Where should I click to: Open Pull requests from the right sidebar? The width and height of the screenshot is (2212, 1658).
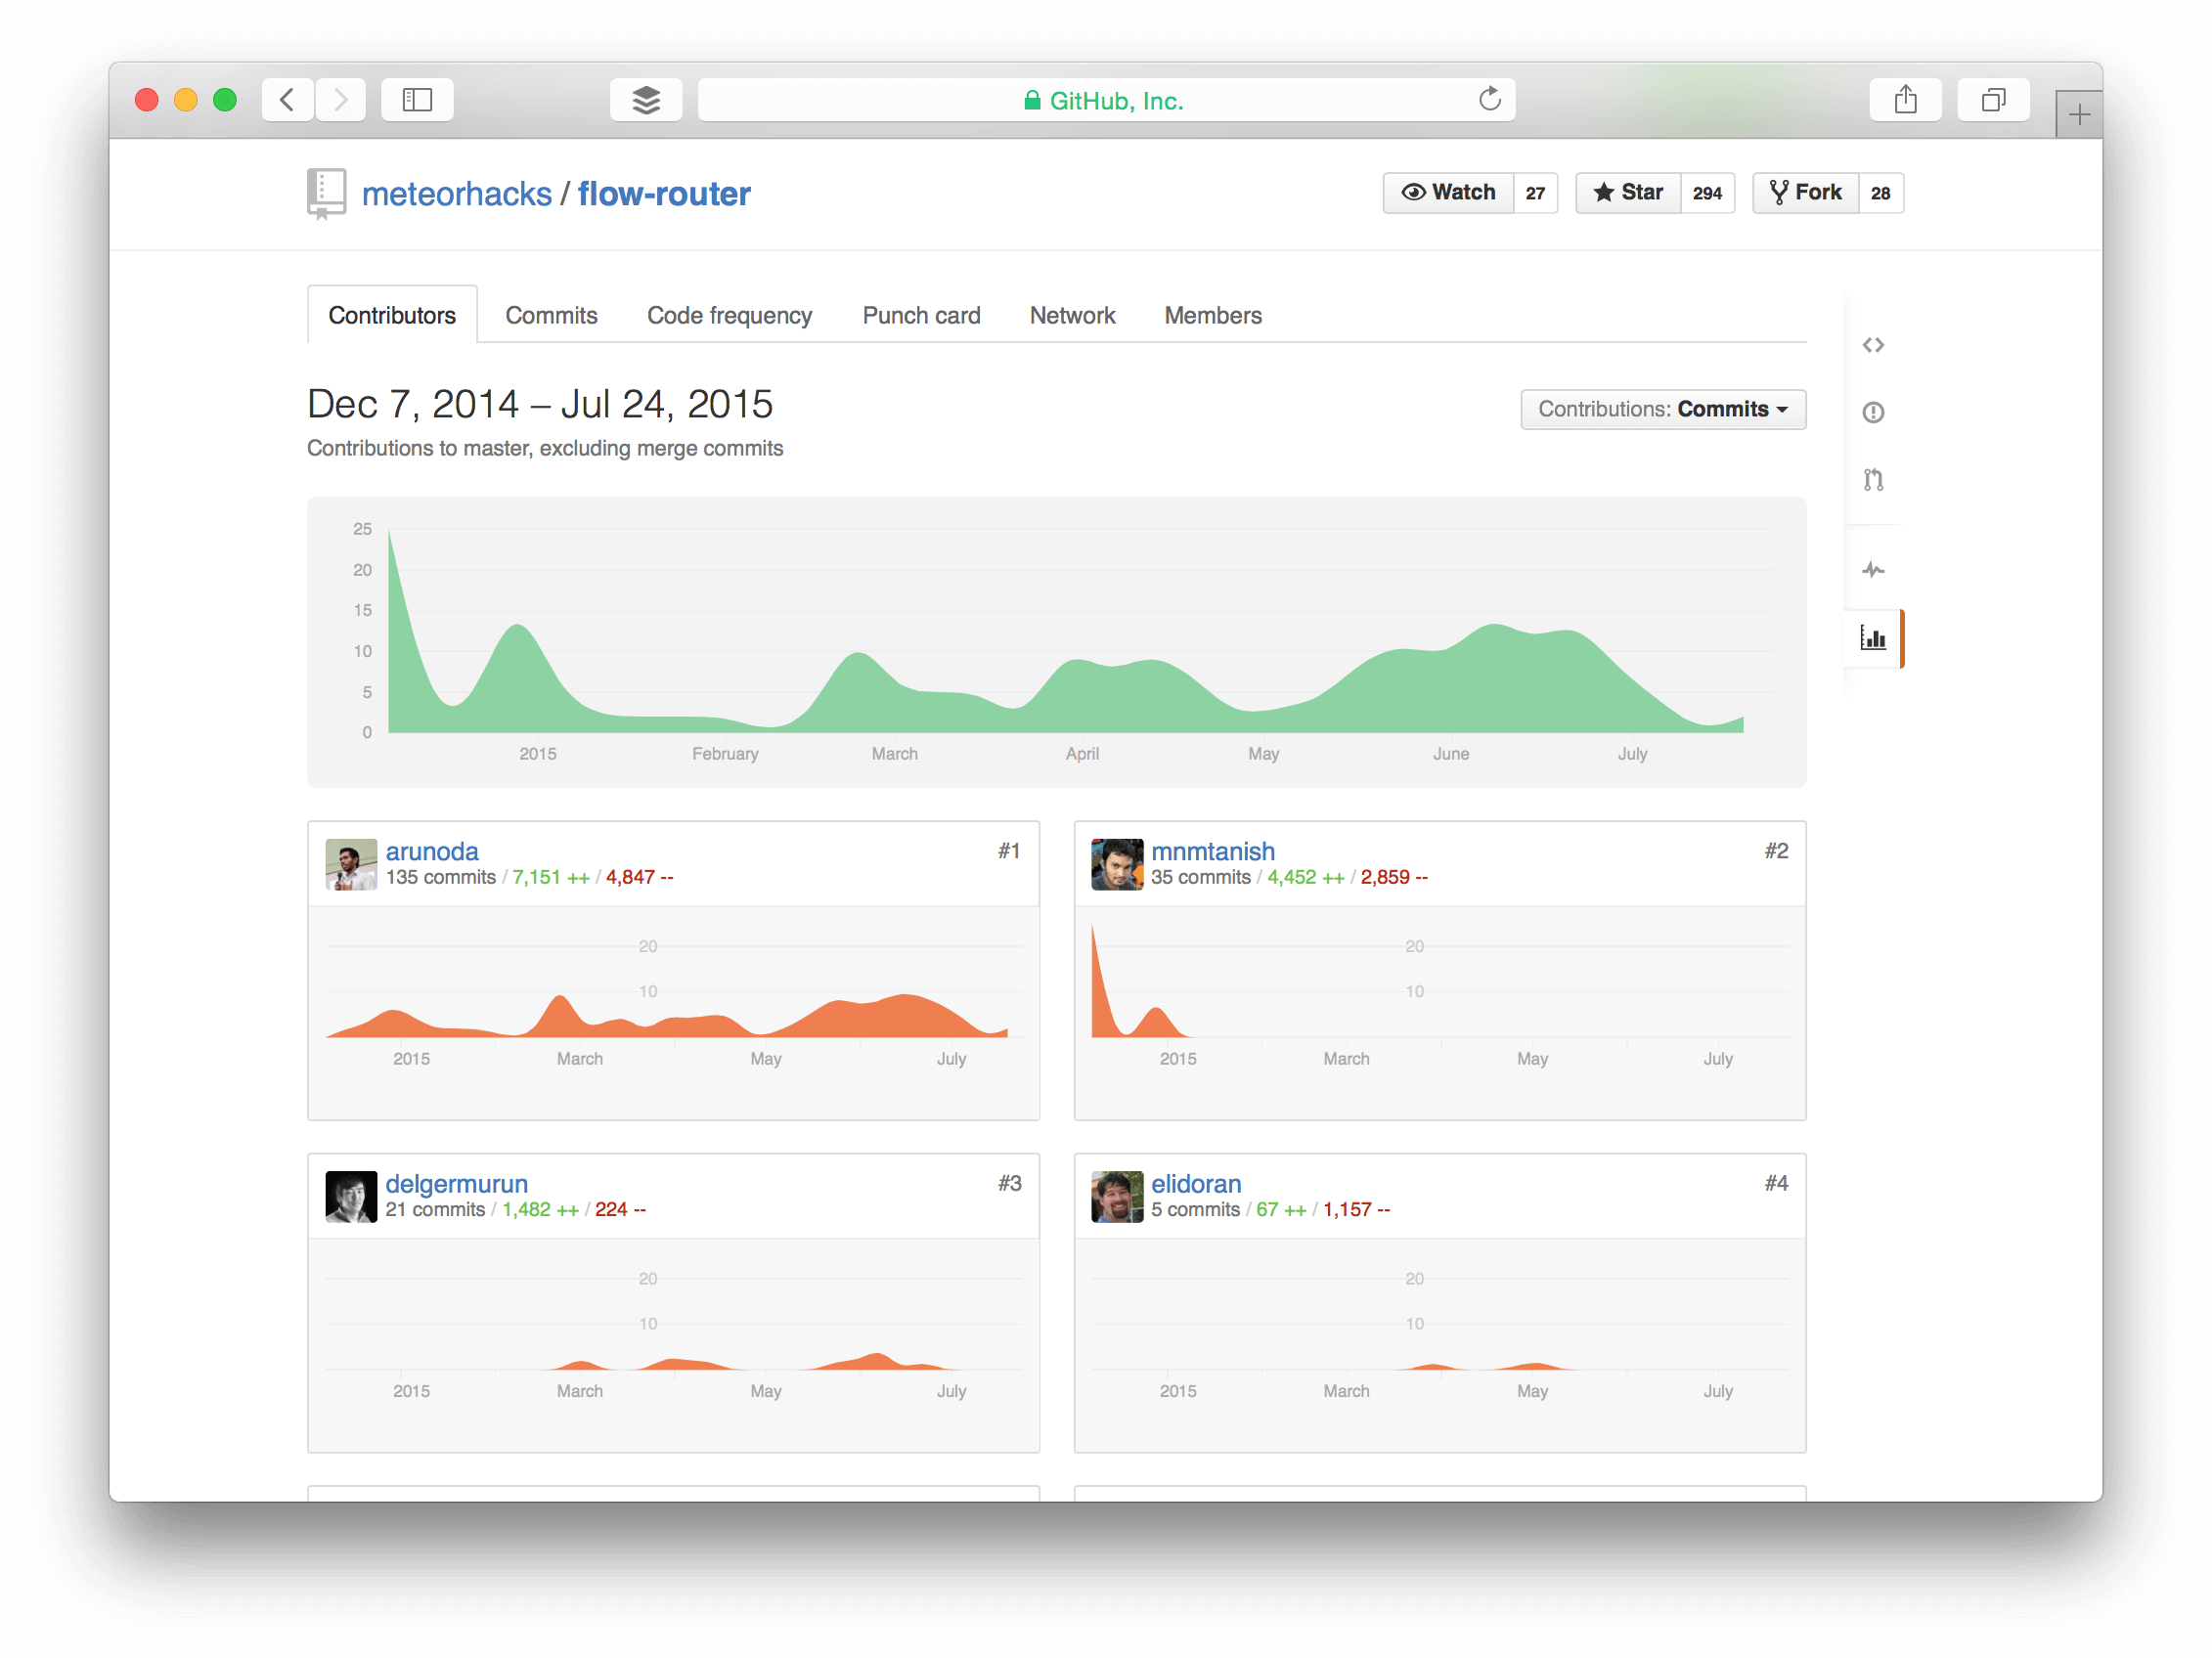click(1873, 480)
